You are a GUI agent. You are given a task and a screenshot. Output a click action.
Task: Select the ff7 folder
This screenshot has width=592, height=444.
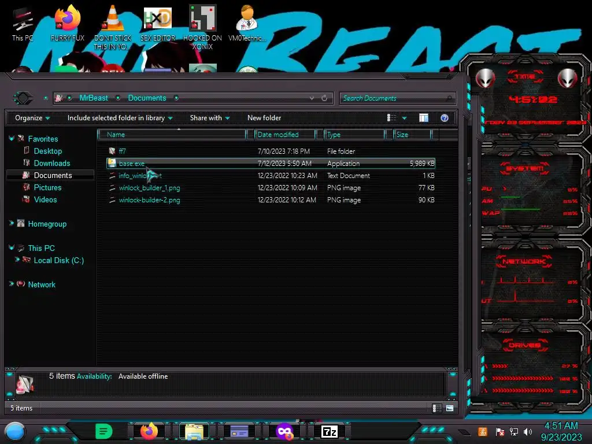coord(122,151)
